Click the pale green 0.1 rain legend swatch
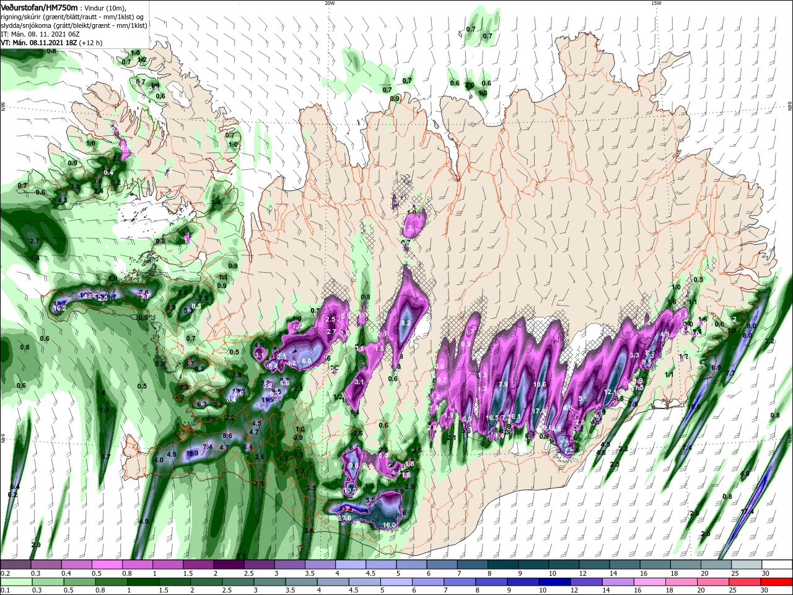 click(x=15, y=582)
